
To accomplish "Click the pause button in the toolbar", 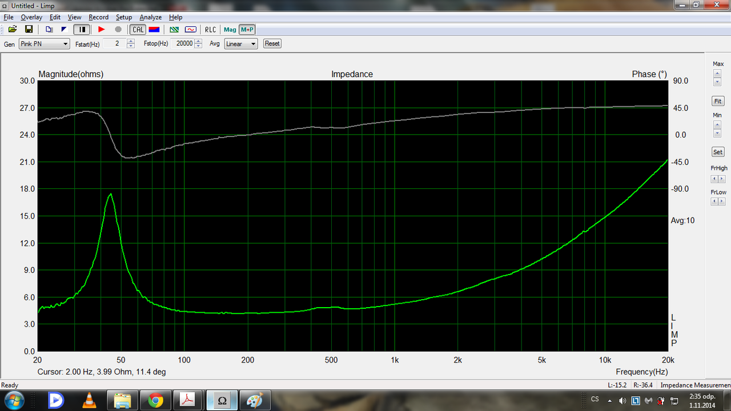I will [x=82, y=29].
